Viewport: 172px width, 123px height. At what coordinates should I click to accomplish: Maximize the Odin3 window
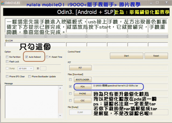click(157, 2)
